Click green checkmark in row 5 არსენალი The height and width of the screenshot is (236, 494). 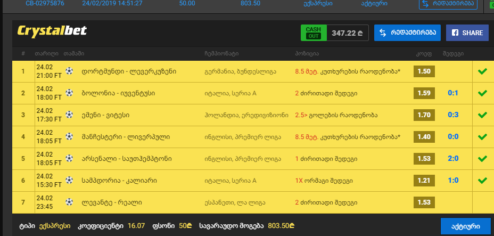[482, 159]
